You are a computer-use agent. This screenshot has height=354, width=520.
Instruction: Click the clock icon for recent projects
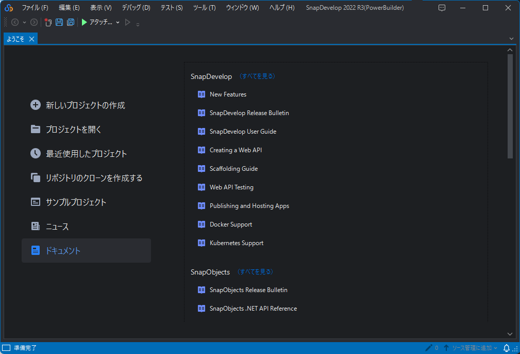tap(36, 153)
